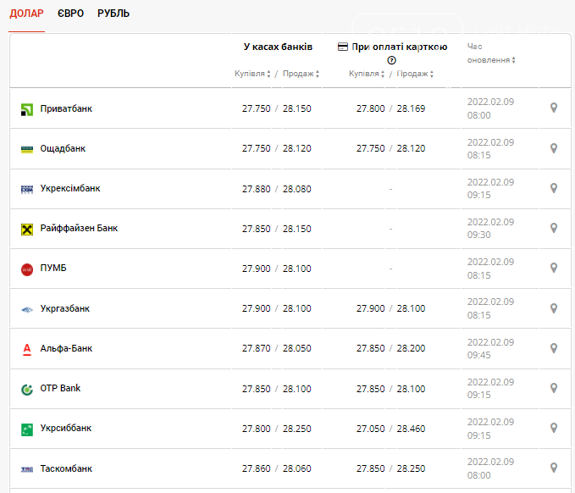
Task: Open the card payment help question icon
Action: 391,60
